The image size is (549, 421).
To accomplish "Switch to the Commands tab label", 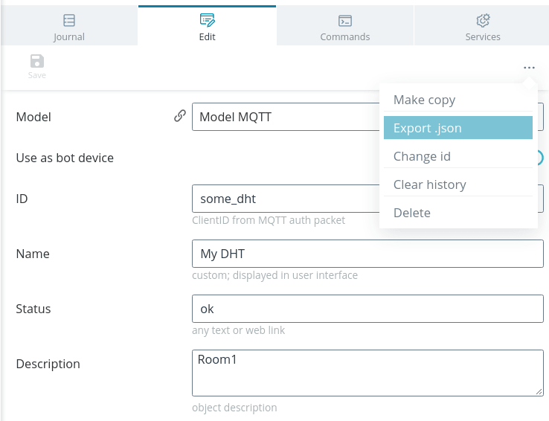I will click(x=345, y=36).
